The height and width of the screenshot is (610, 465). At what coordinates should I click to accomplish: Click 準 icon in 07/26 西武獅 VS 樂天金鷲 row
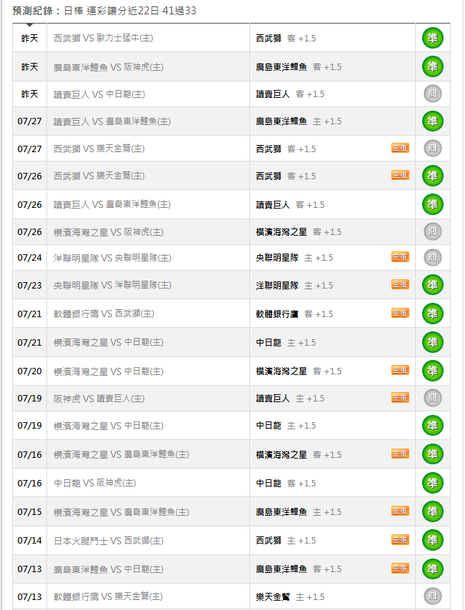(433, 176)
